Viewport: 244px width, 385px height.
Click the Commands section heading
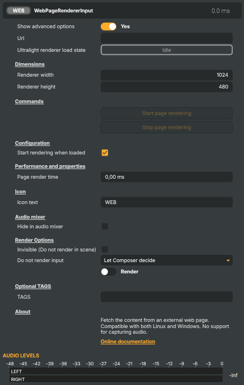[x=29, y=101]
